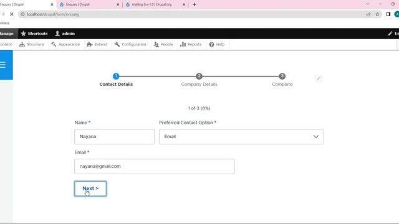Open Shortcuts in admin toolbar
The height and width of the screenshot is (224, 399).
(34, 34)
